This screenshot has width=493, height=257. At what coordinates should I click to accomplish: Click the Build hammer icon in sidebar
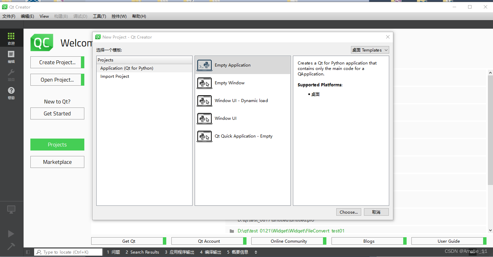11,246
